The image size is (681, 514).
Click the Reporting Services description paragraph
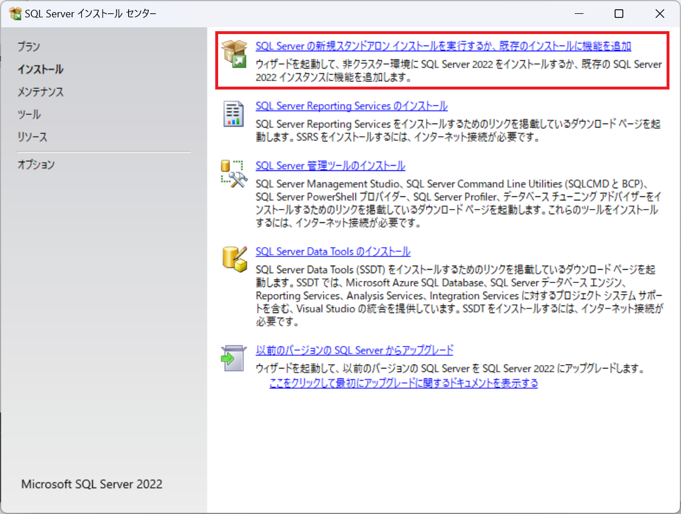tap(458, 131)
